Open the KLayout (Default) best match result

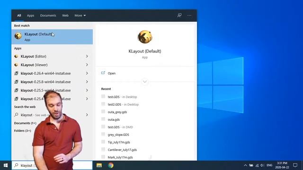pyautogui.click(x=52, y=37)
